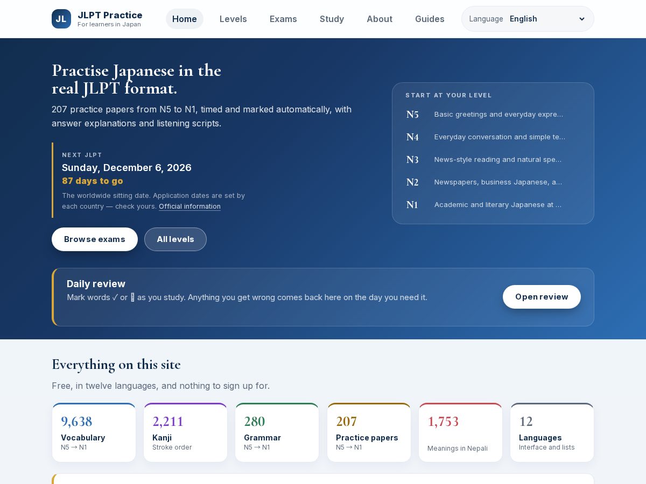The width and height of the screenshot is (646, 484).
Task: Open the 2,211 Kanji card
Action: tap(185, 432)
